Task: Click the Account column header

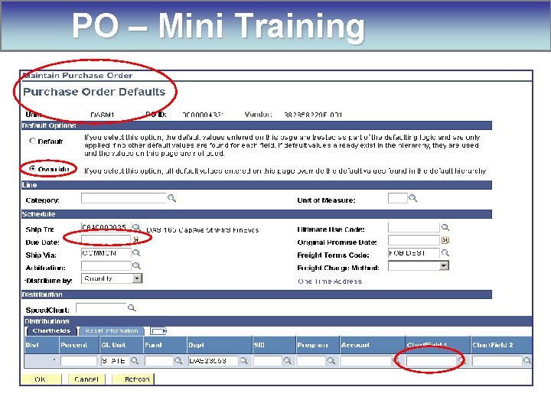Action: pos(372,345)
